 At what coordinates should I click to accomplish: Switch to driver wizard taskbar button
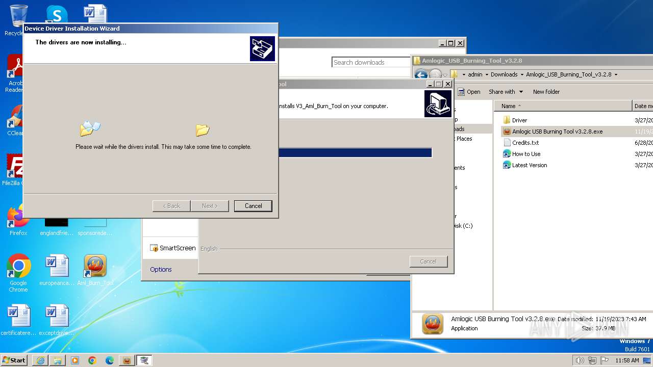(x=144, y=360)
